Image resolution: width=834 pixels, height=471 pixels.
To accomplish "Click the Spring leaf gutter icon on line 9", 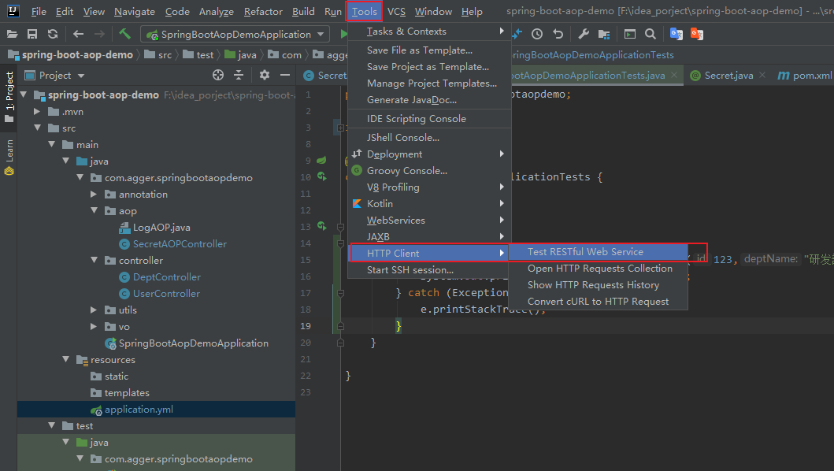I will coord(322,160).
